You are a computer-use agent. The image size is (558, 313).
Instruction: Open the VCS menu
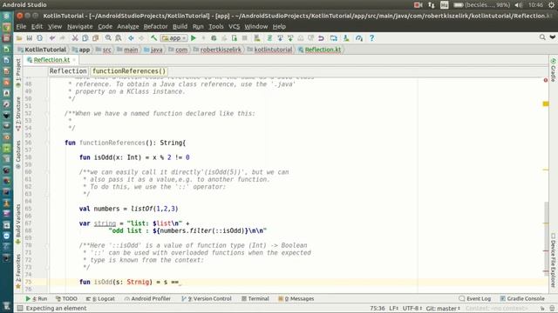[234, 27]
